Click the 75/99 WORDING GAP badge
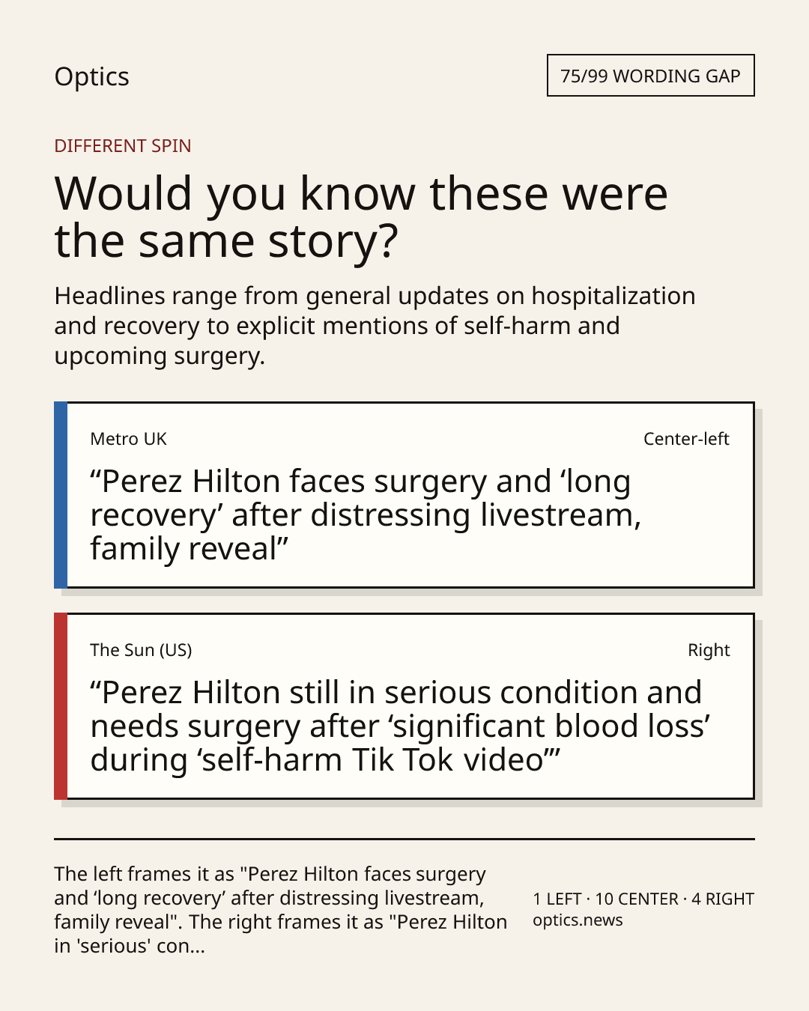This screenshot has height=1011, width=809. click(650, 76)
